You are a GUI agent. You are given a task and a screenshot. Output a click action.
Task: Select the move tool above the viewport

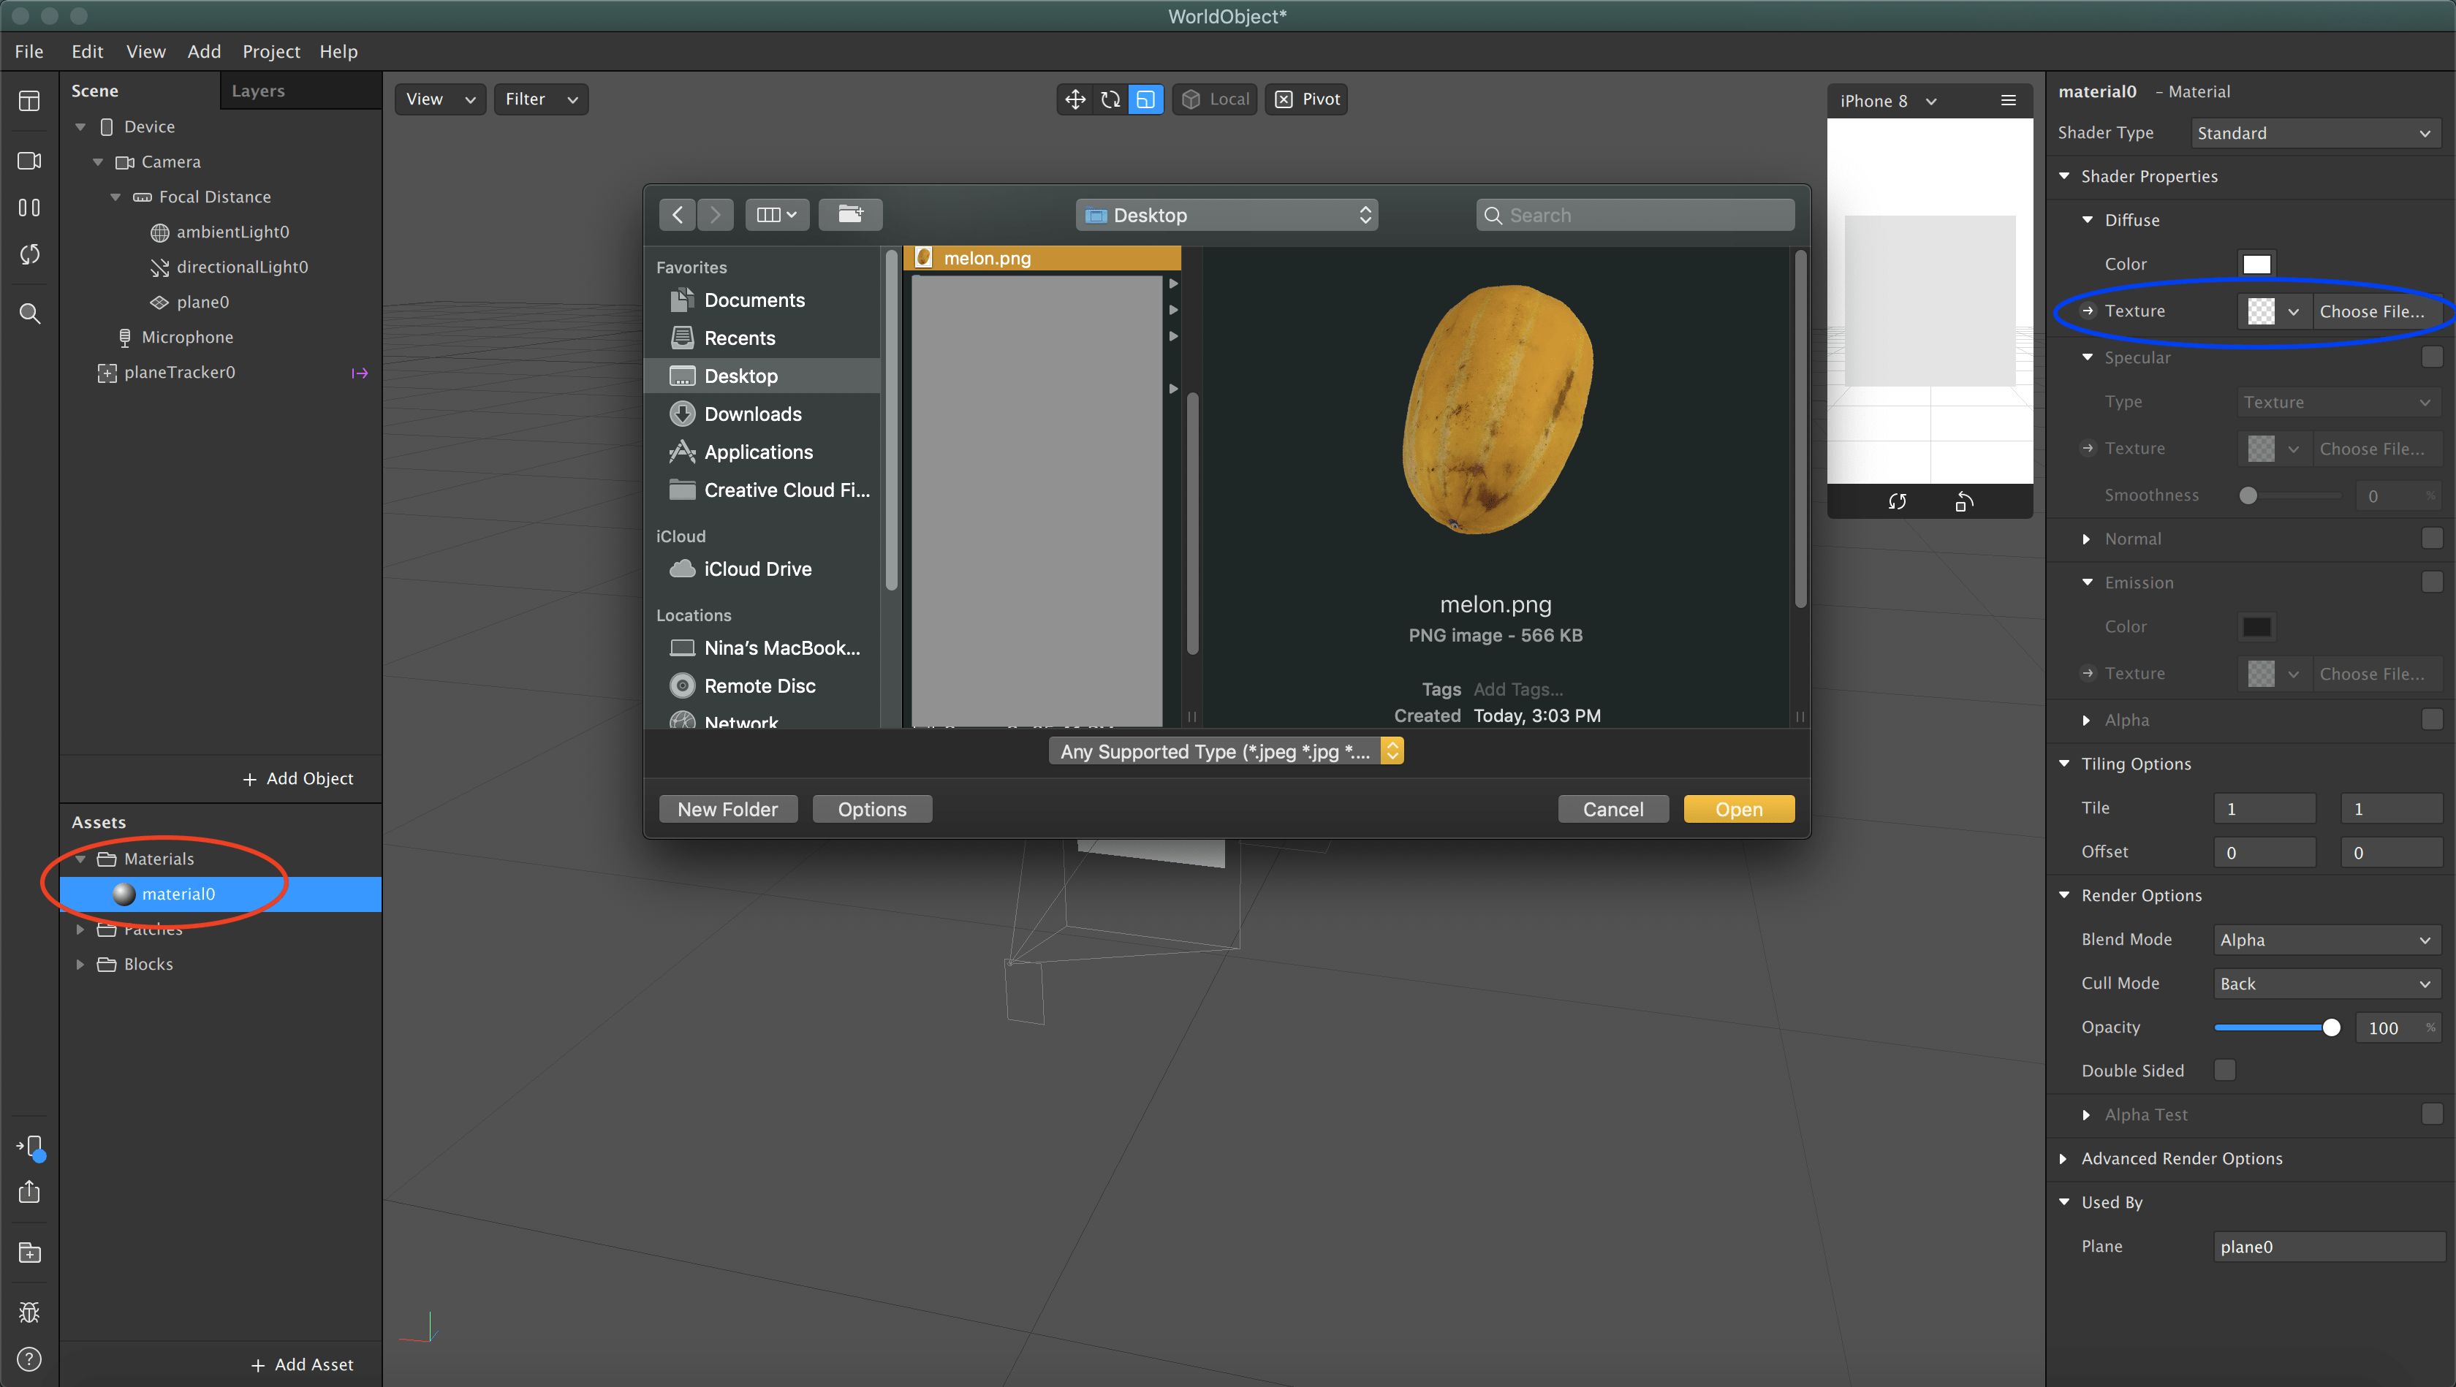click(x=1074, y=98)
